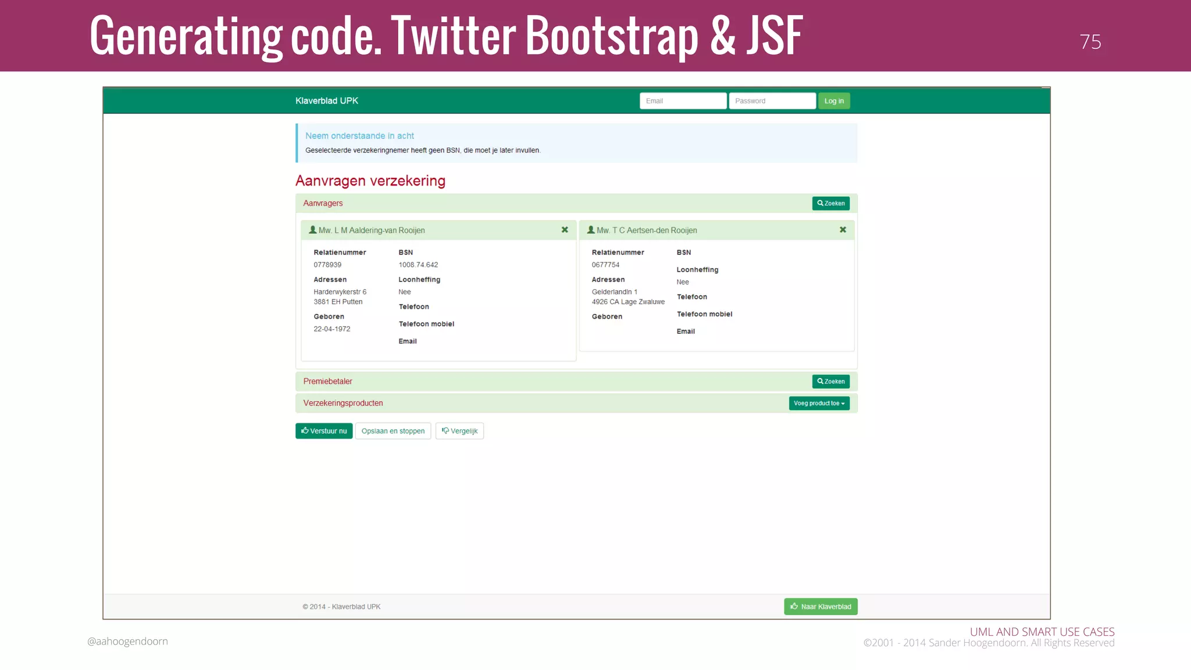Click Zoeken in the Premiebetaler panel
The height and width of the screenshot is (670, 1191).
(830, 381)
